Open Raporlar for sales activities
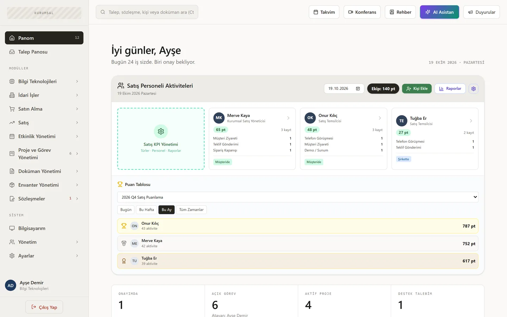 tap(450, 89)
